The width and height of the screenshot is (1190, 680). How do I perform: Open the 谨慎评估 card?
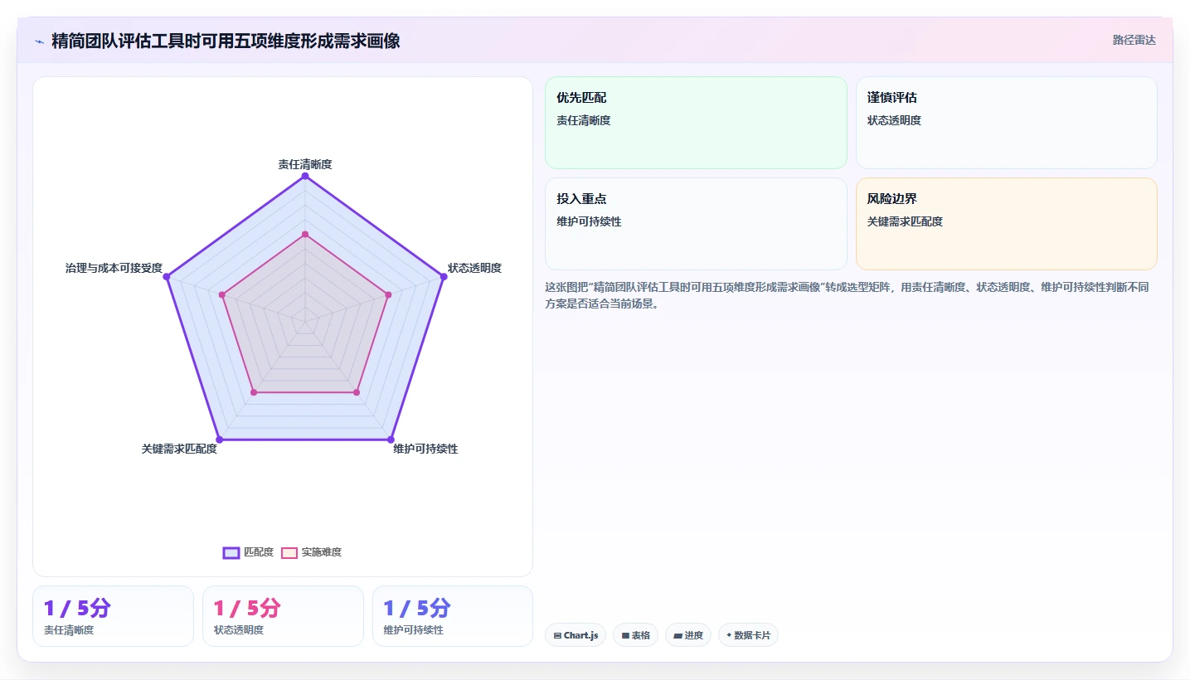coord(1006,123)
